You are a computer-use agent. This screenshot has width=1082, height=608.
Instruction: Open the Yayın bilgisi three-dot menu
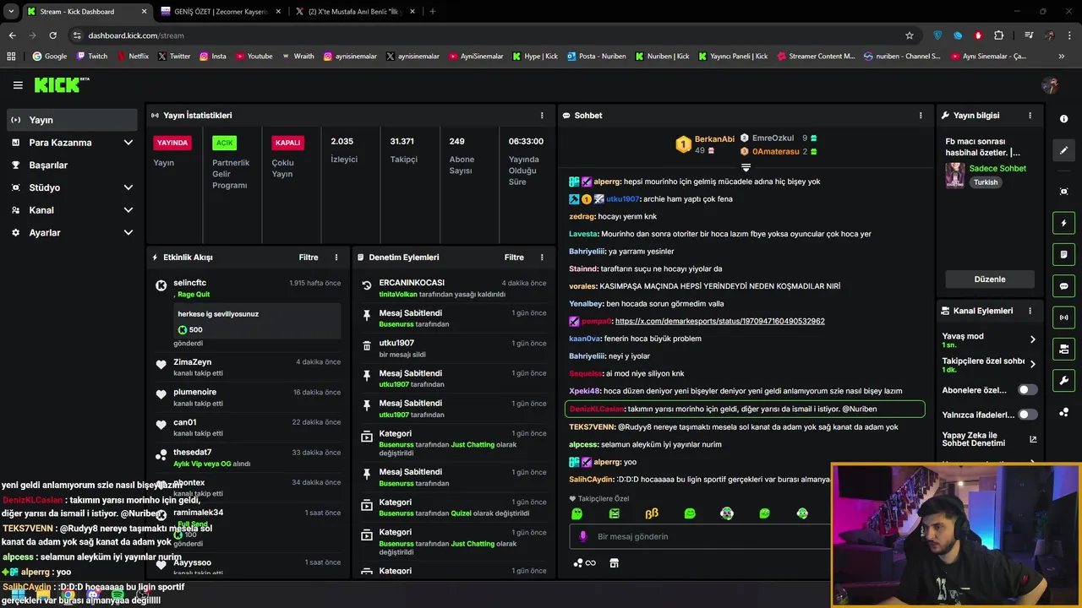pyautogui.click(x=1030, y=115)
